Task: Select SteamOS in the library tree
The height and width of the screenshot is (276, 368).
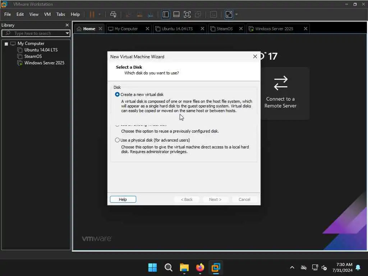Action: [33, 56]
